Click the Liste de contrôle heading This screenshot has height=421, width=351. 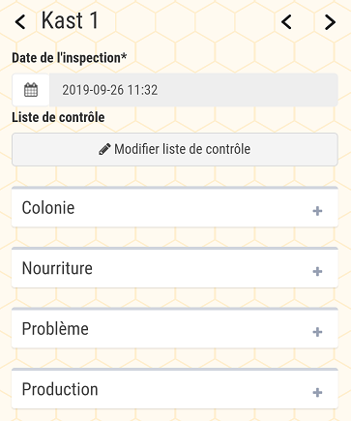[58, 117]
